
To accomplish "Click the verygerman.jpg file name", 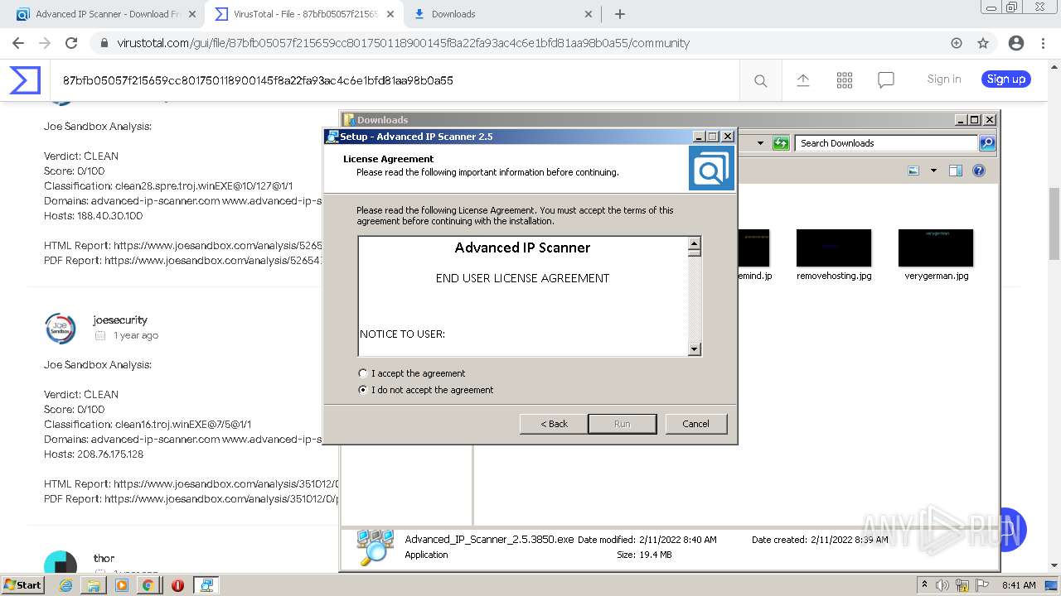I will (937, 276).
